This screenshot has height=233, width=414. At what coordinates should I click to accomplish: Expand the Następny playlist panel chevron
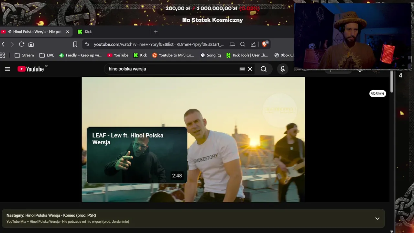[x=377, y=218]
